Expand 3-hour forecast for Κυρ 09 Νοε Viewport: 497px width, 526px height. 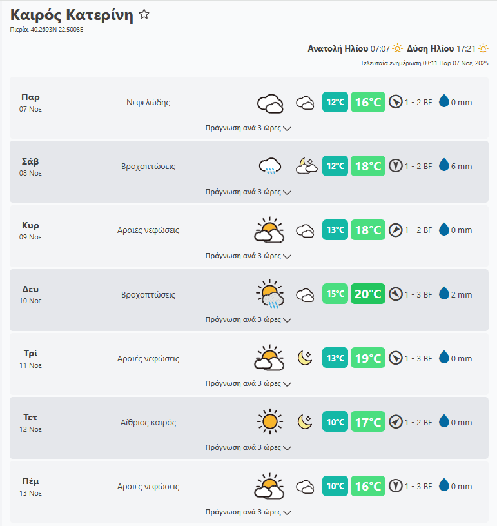[248, 256]
